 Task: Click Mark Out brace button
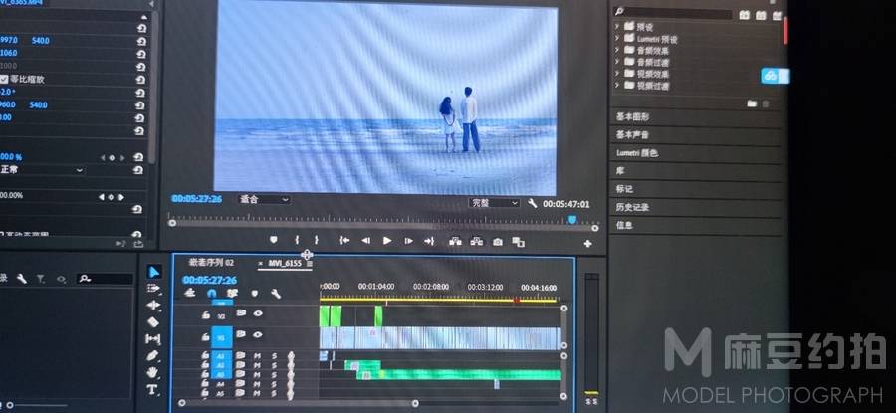click(x=316, y=240)
